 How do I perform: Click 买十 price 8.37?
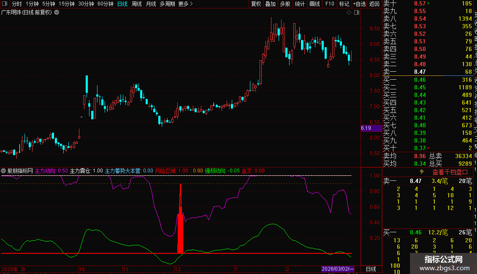(420, 148)
